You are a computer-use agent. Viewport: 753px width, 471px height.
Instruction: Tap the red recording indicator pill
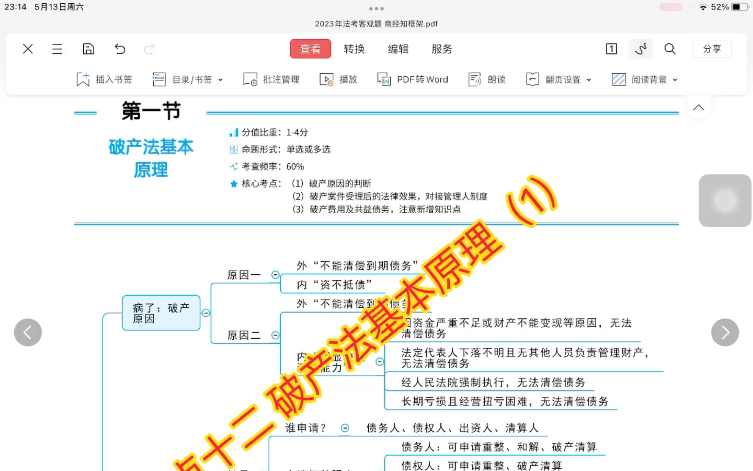(671, 7)
